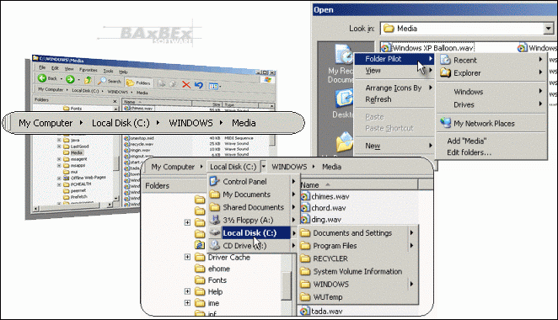Toggle the Folders button in small Explorer toolbar
This screenshot has width=558, height=320.
tap(138, 83)
